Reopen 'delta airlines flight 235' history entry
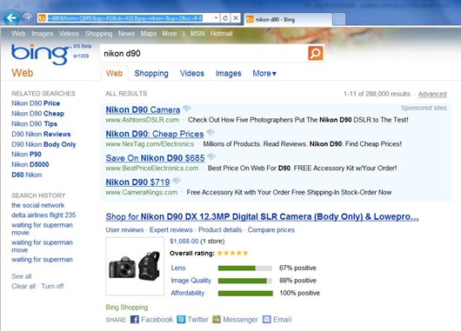461x331 pixels. (x=43, y=215)
